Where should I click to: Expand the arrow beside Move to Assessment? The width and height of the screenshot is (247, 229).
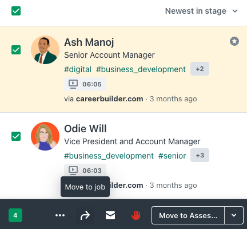pos(234,215)
